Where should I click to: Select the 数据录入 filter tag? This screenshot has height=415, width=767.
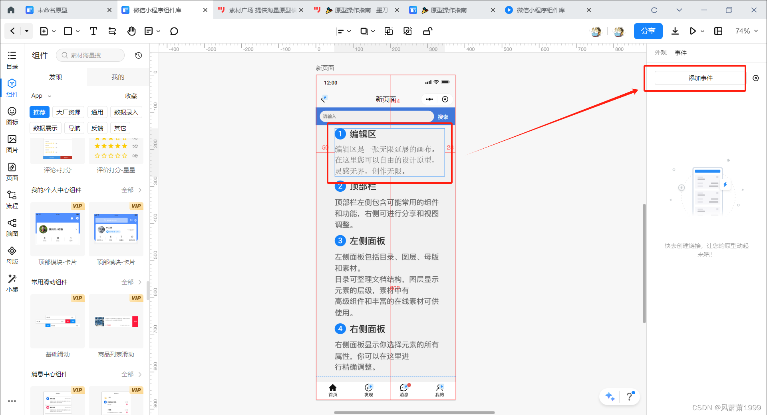click(126, 112)
